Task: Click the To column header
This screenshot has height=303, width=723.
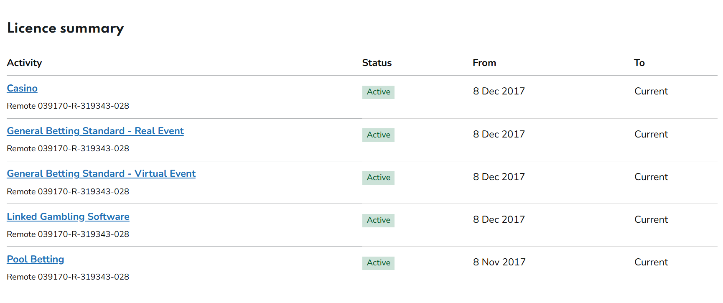Action: (639, 63)
